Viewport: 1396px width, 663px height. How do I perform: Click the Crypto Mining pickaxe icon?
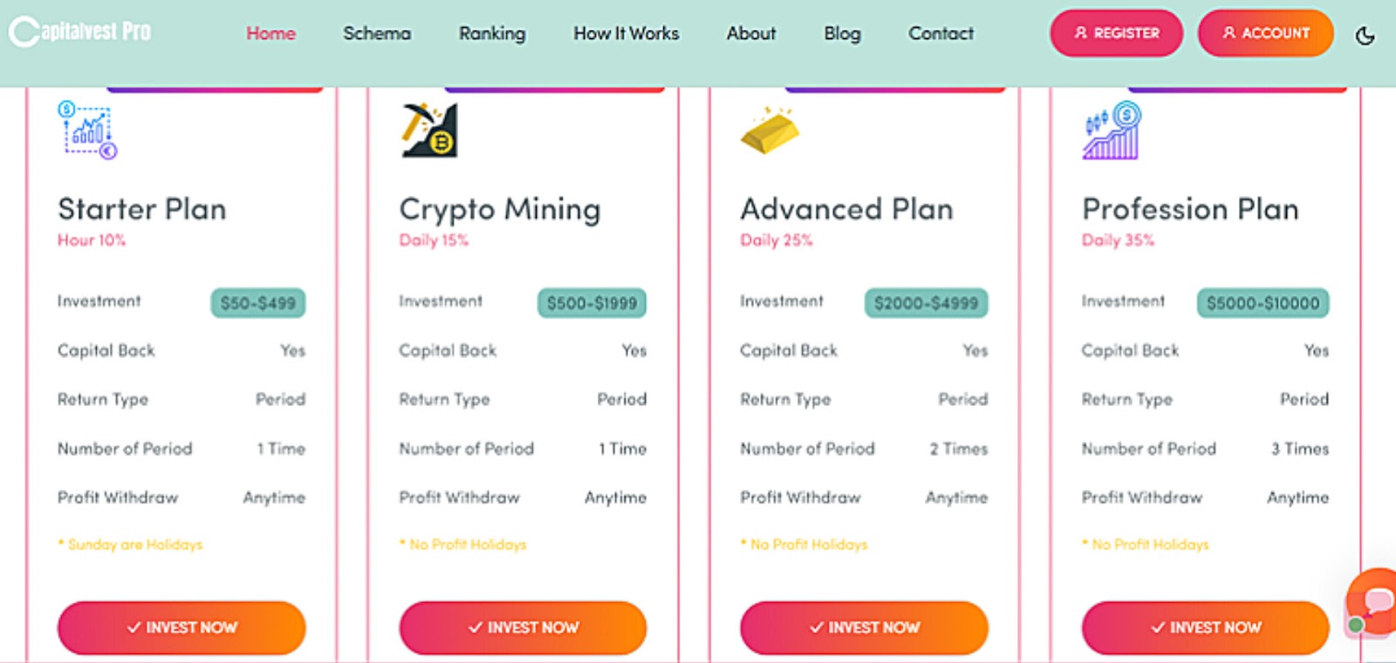pyautogui.click(x=429, y=131)
